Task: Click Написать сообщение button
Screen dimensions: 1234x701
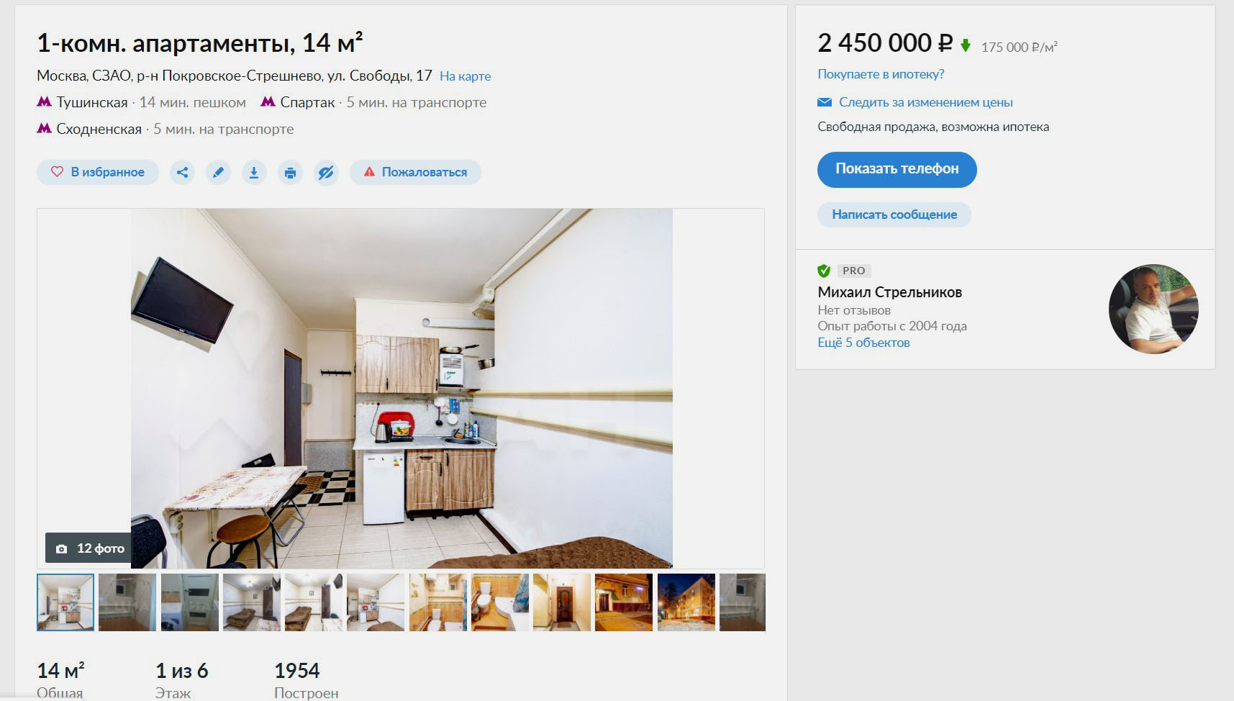Action: coord(894,214)
